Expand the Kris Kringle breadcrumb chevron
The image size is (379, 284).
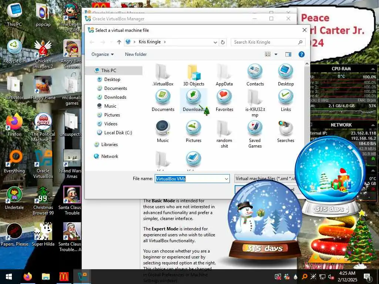165,42
